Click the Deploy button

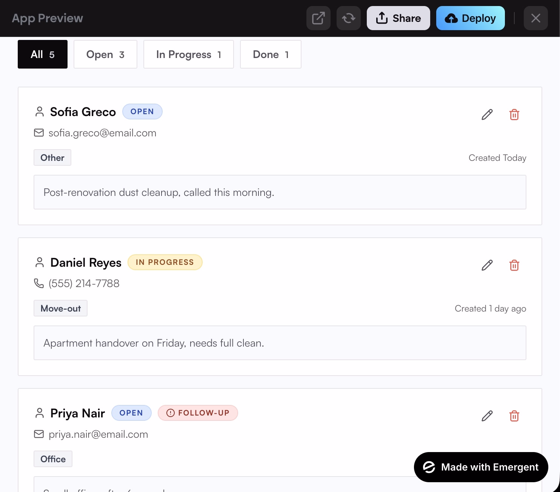pyautogui.click(x=471, y=18)
